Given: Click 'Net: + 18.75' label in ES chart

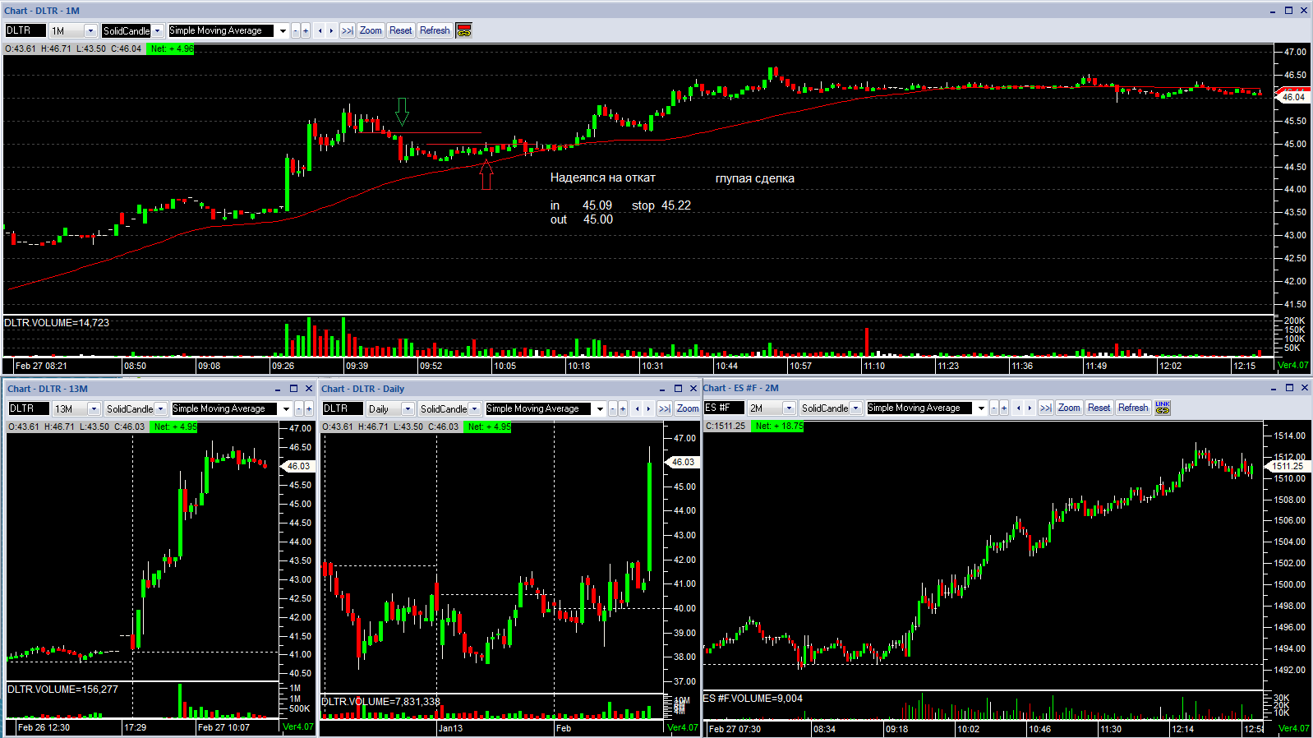Looking at the screenshot, I should [x=777, y=426].
